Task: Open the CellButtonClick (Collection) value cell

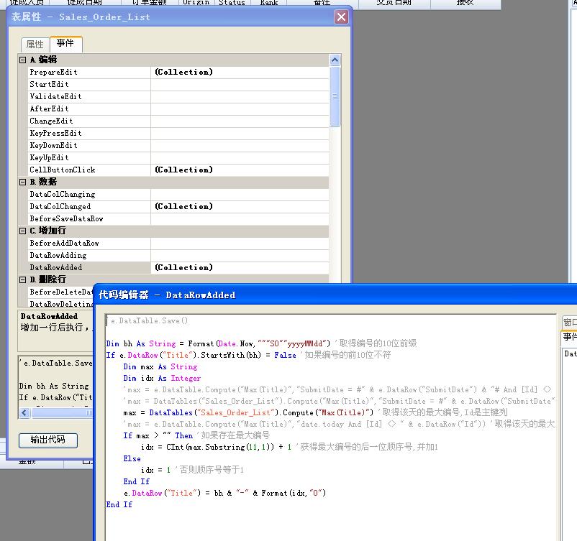Action: pos(240,170)
